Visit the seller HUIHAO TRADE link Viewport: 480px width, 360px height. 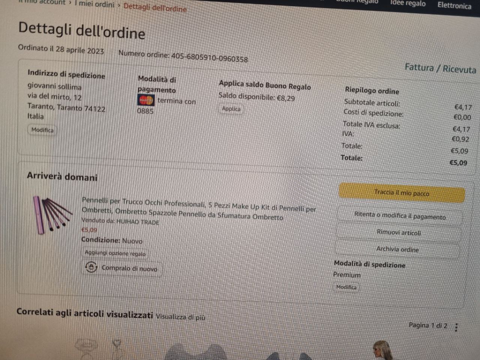click(138, 222)
